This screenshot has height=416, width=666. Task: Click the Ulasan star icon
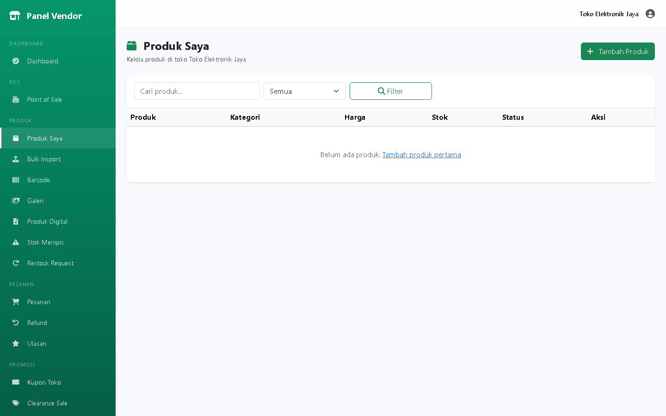pyautogui.click(x=16, y=343)
